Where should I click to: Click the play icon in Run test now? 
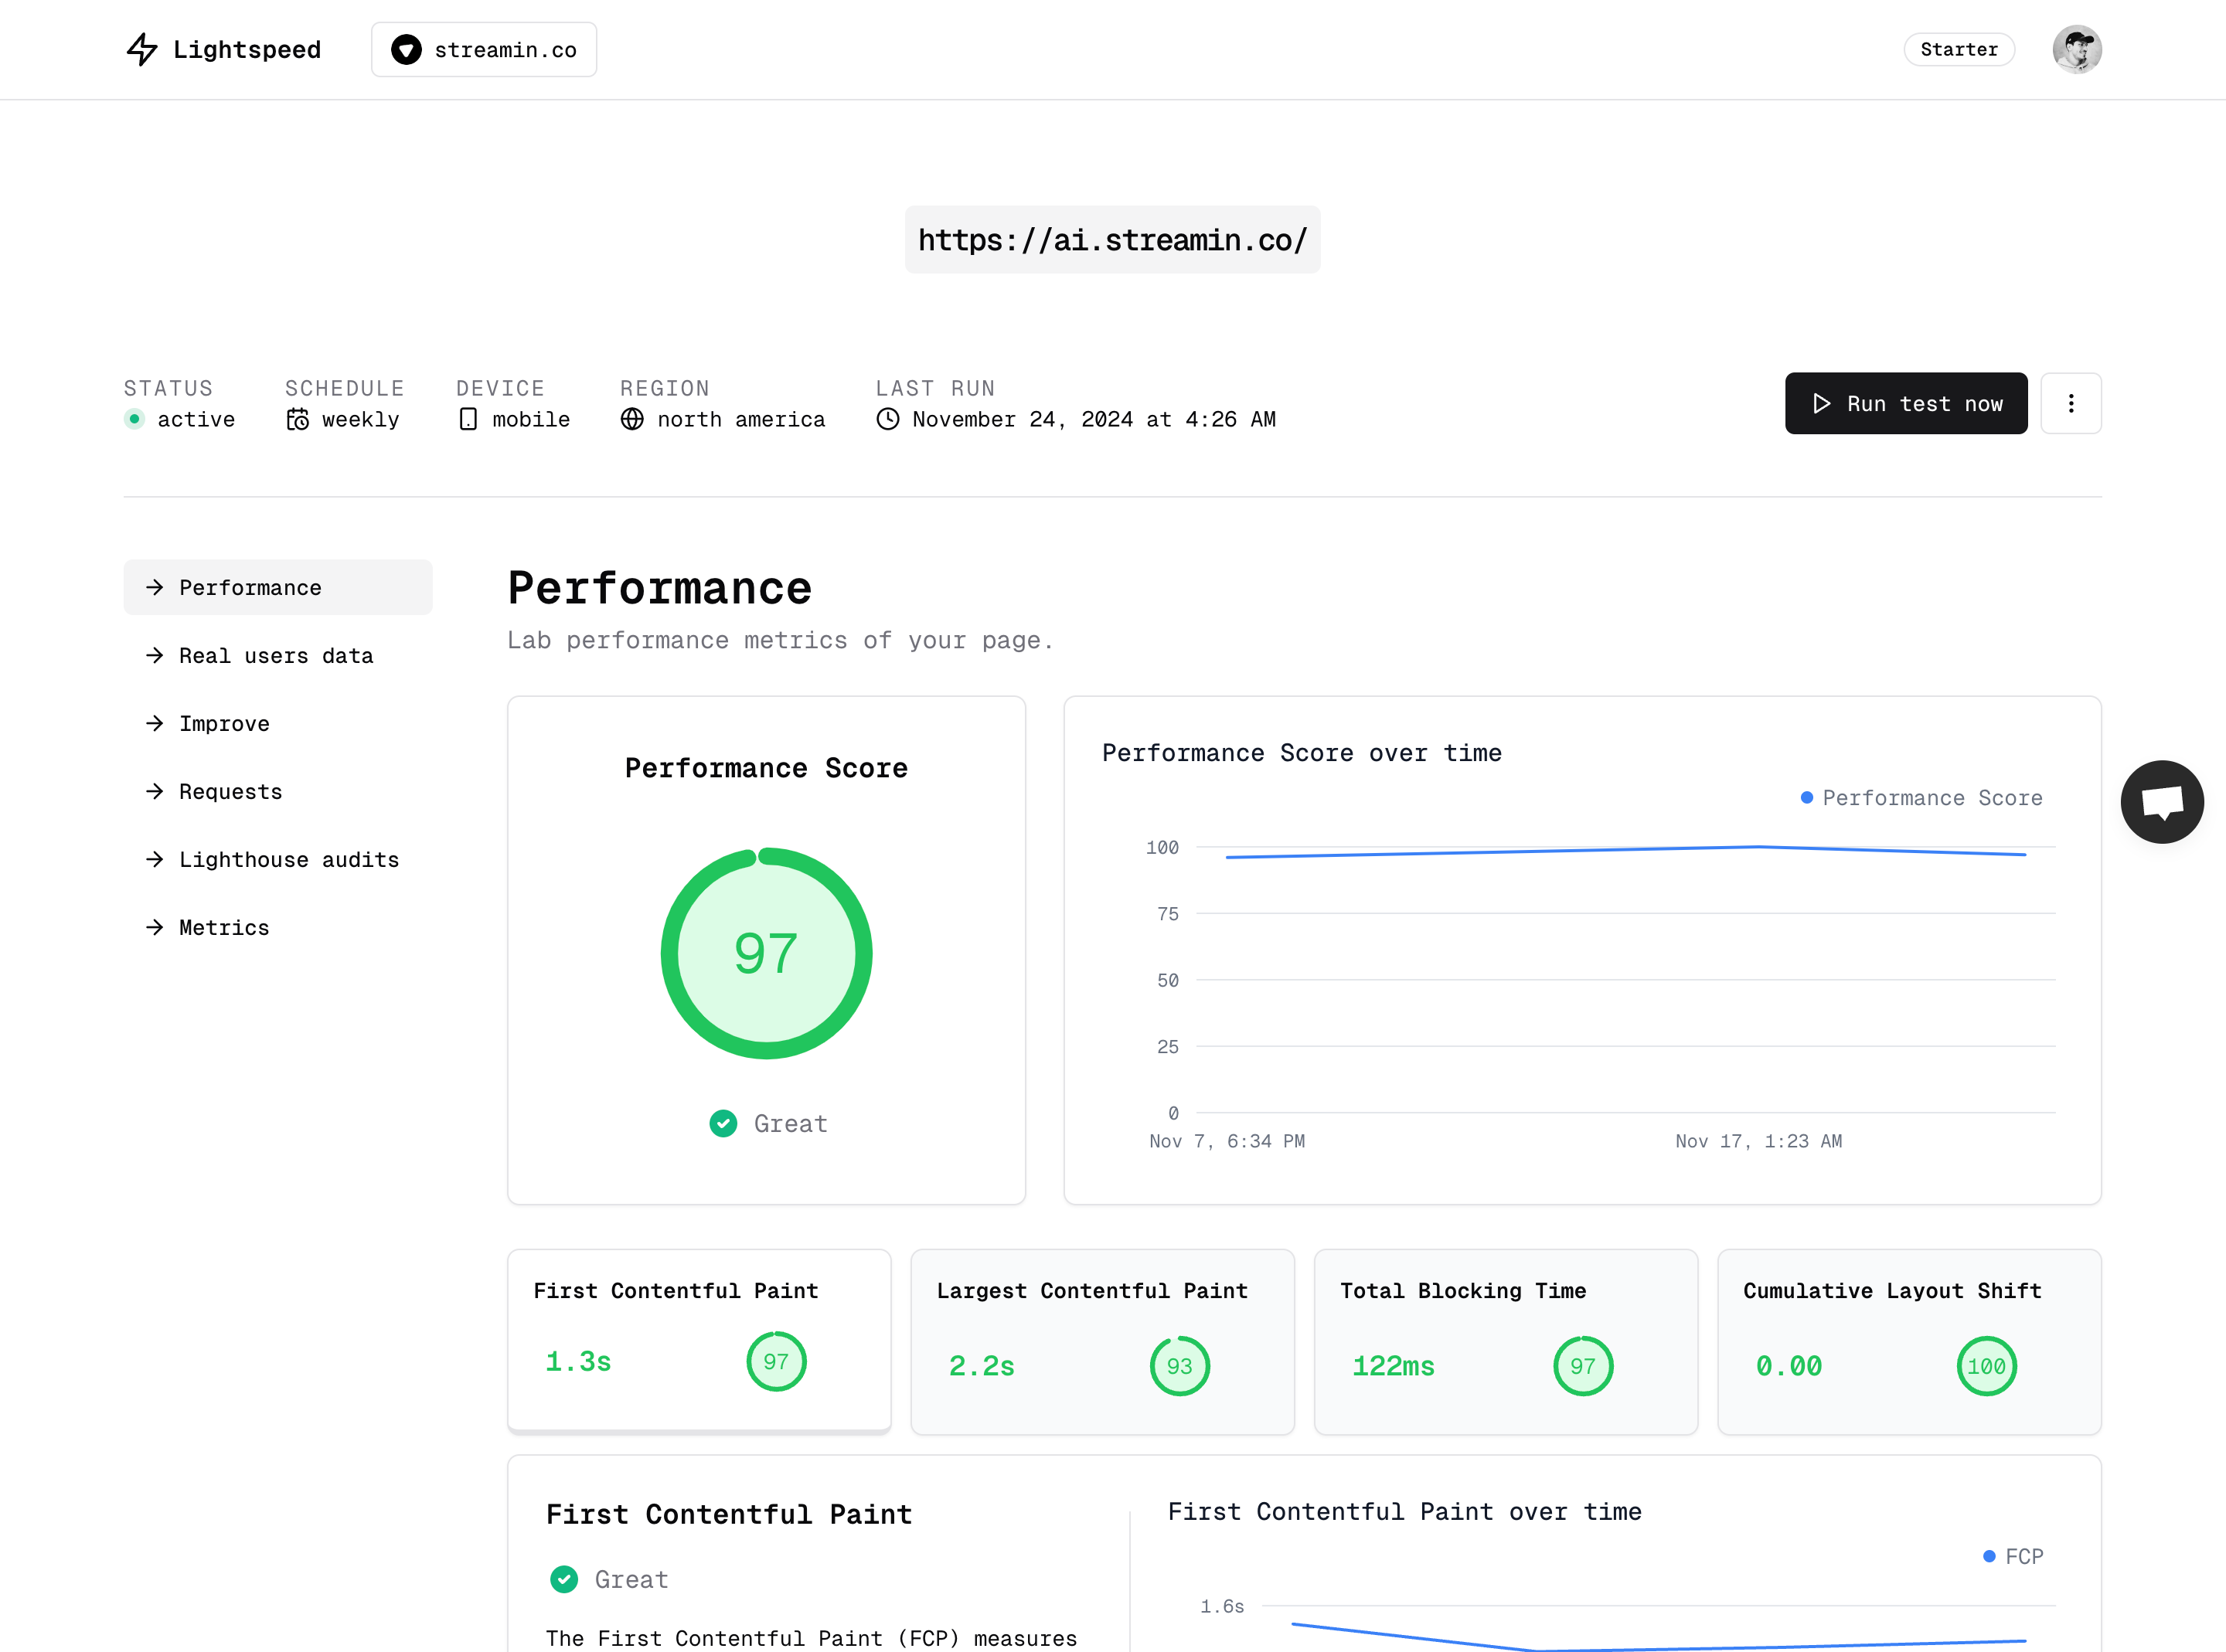[1821, 403]
